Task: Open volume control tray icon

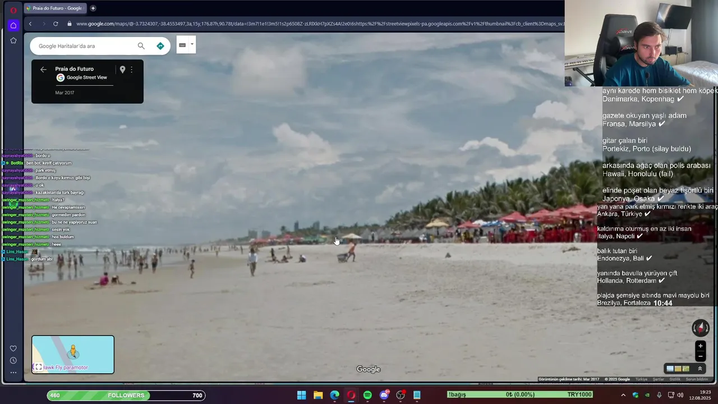Action: [x=680, y=395]
